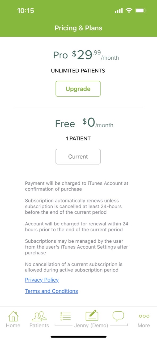The image size is (157, 341).
Task: Open the Terms and Conditions link
Action: click(52, 291)
